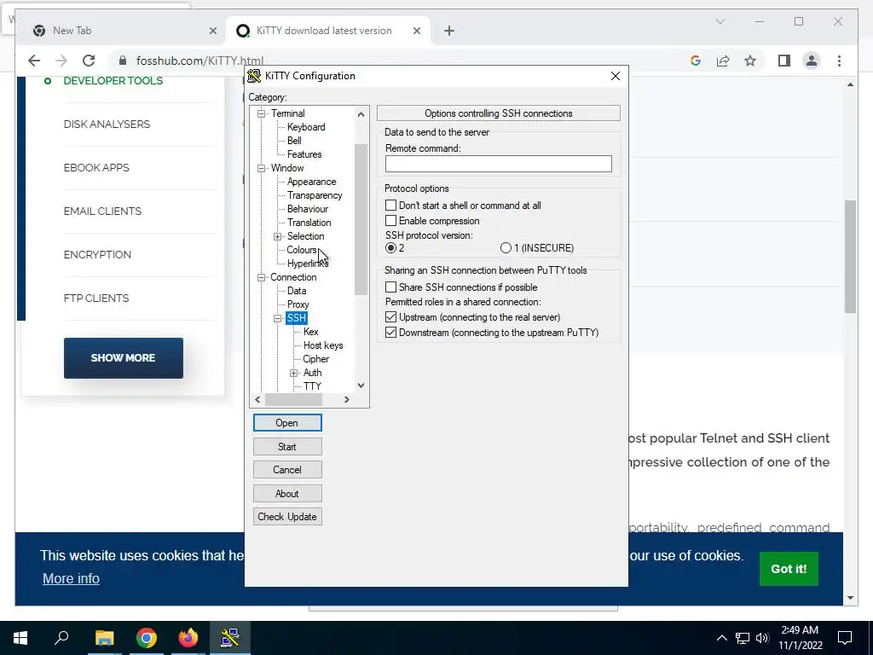The height and width of the screenshot is (655, 873).
Task: Open the Windows Start menu
Action: coord(20,638)
